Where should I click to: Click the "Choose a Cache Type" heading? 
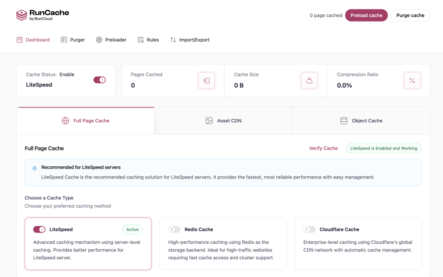coord(49,198)
